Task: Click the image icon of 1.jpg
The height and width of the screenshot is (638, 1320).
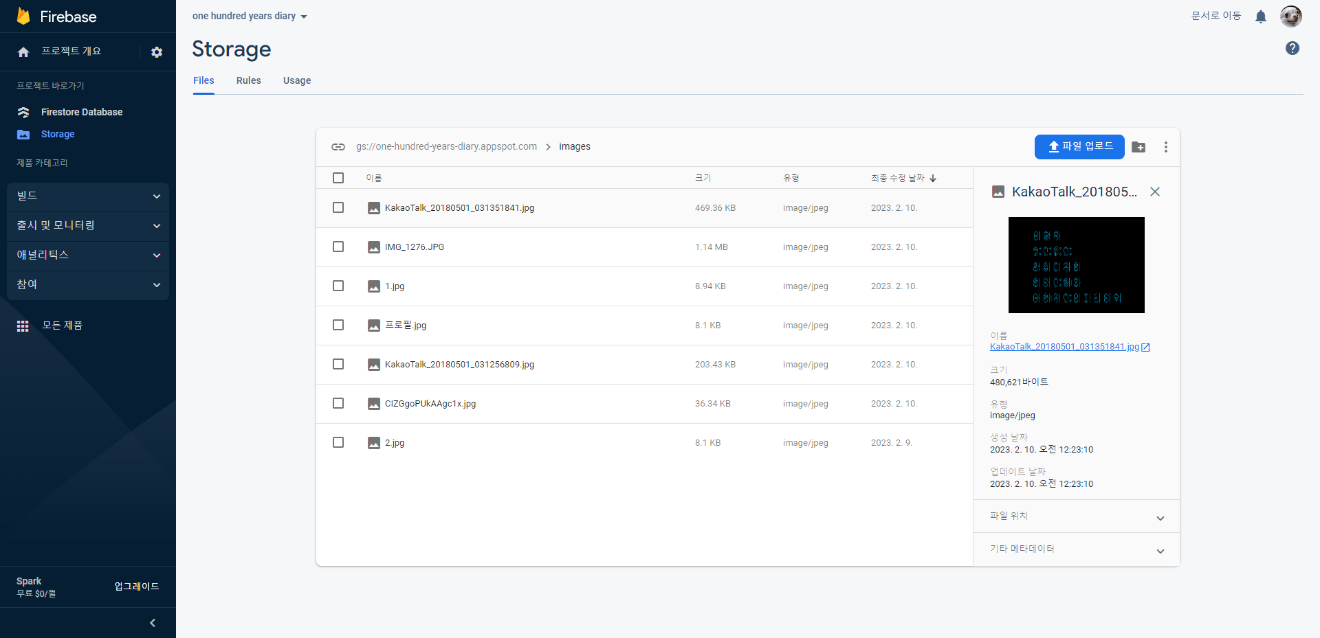Action: pos(374,286)
